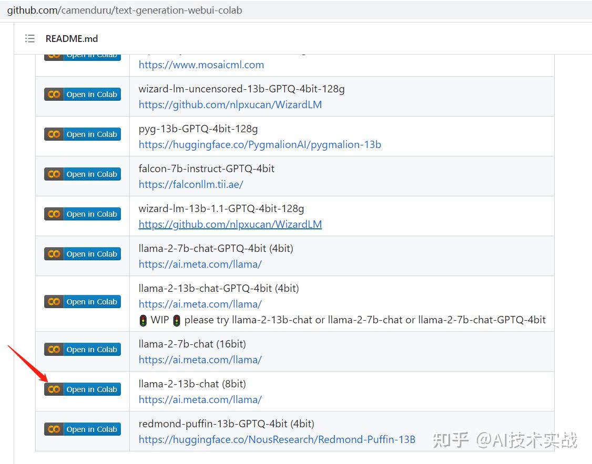Visit the PygmalionAI pygmalion-13b HuggingFace page
Image resolution: width=592 pixels, height=464 pixels.
261,144
